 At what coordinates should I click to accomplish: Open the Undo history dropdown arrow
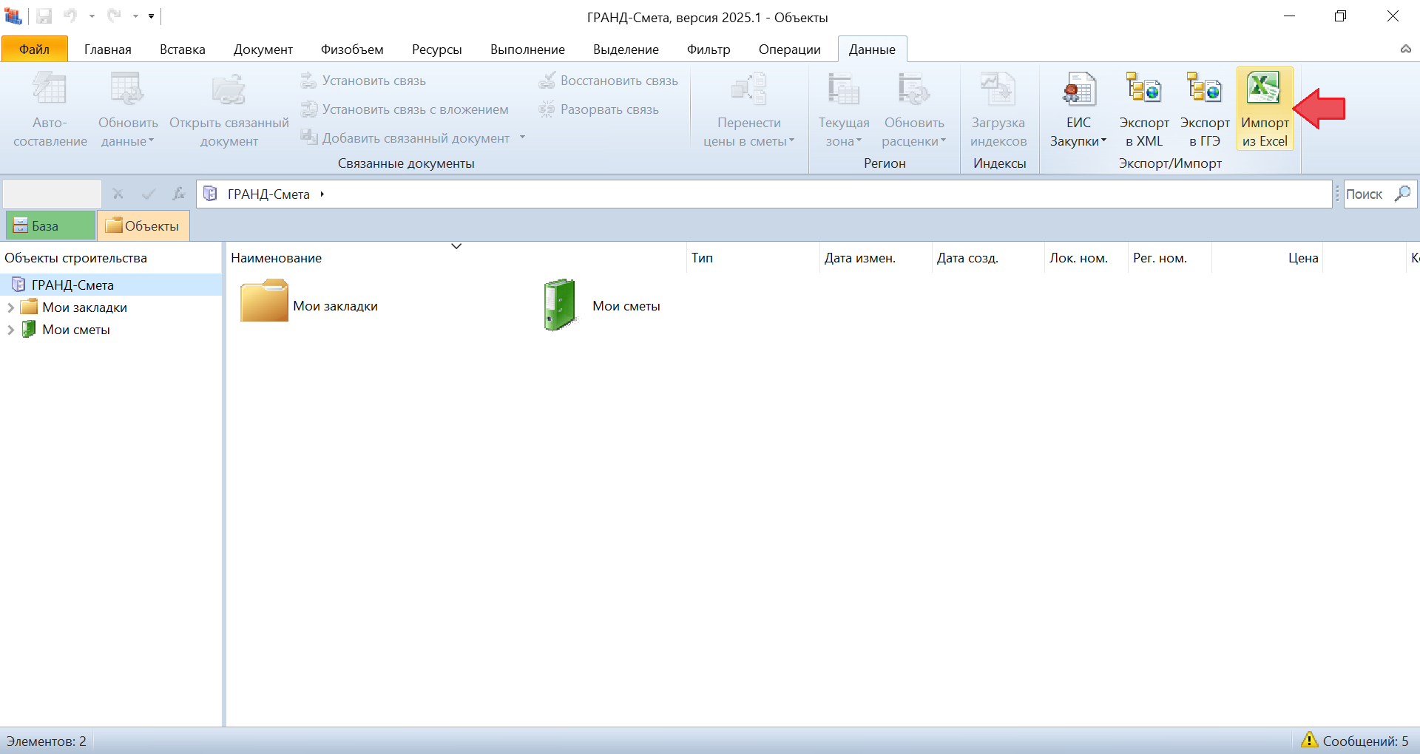click(92, 16)
